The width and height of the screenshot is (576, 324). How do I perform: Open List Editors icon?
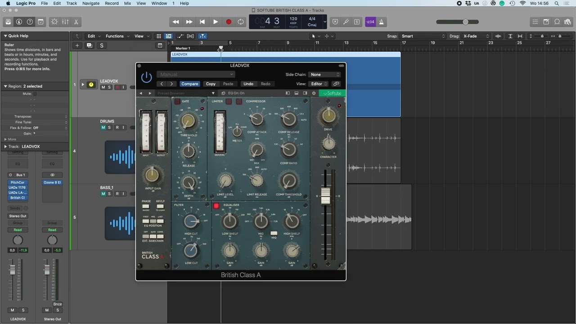tap(535, 22)
